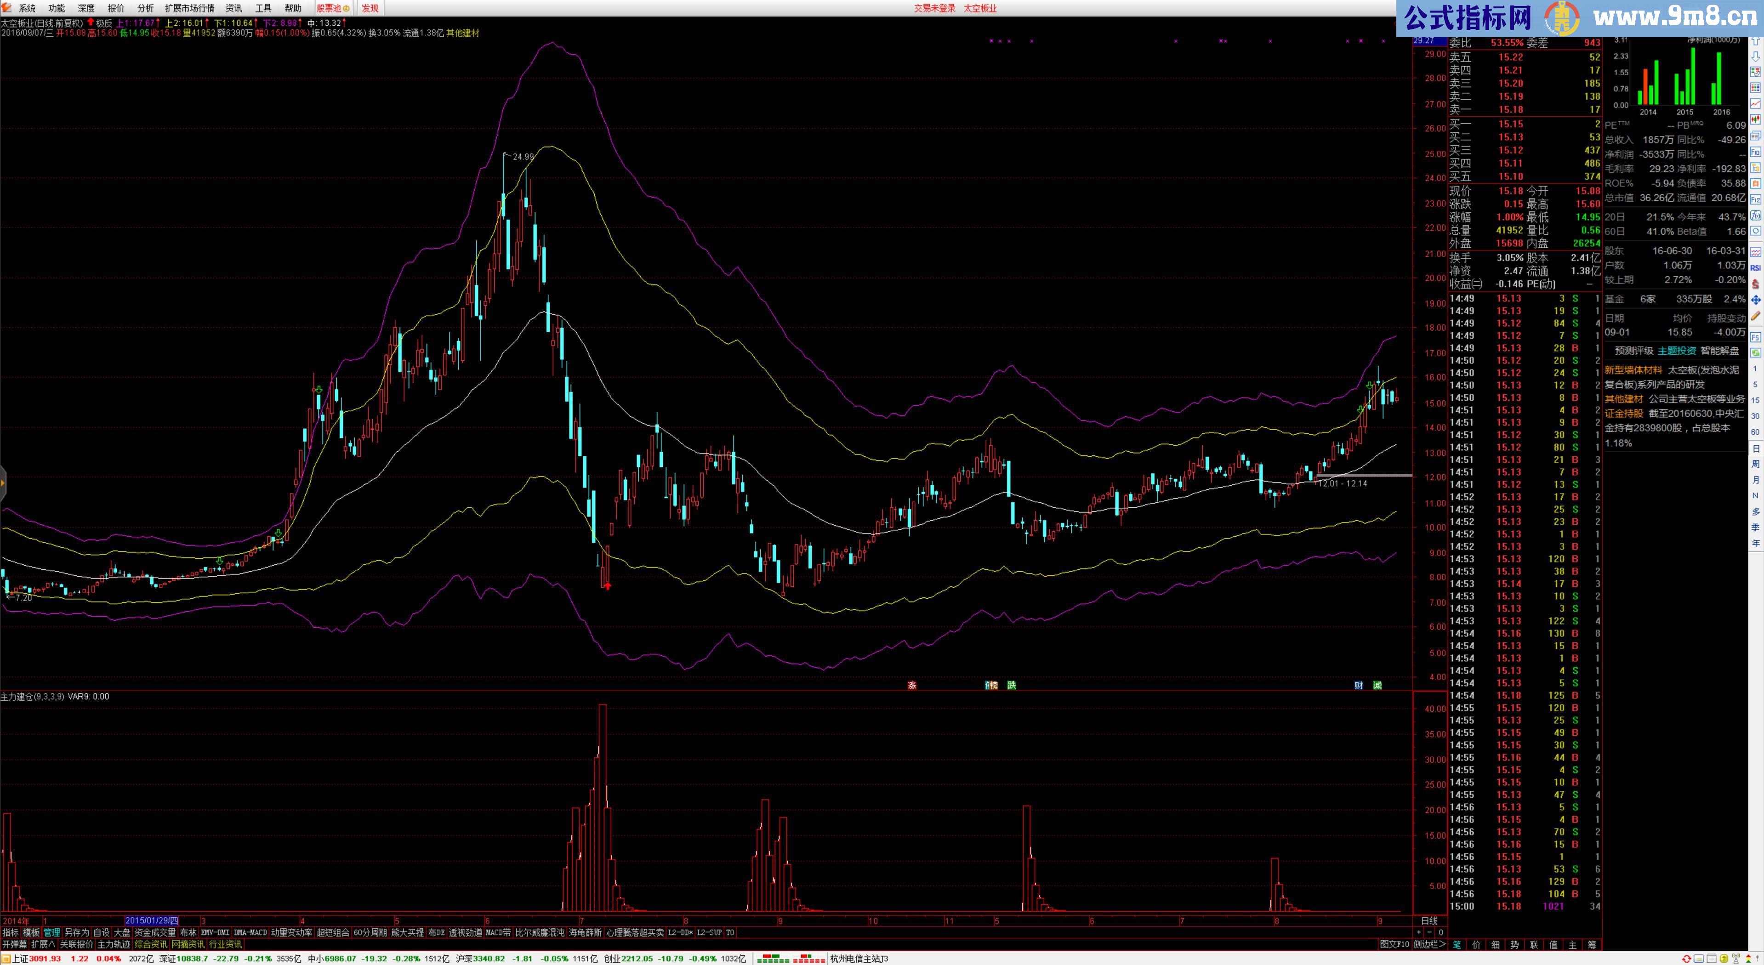Click the 另存为 button
Viewport: 1764px width, 965px height.
77,932
